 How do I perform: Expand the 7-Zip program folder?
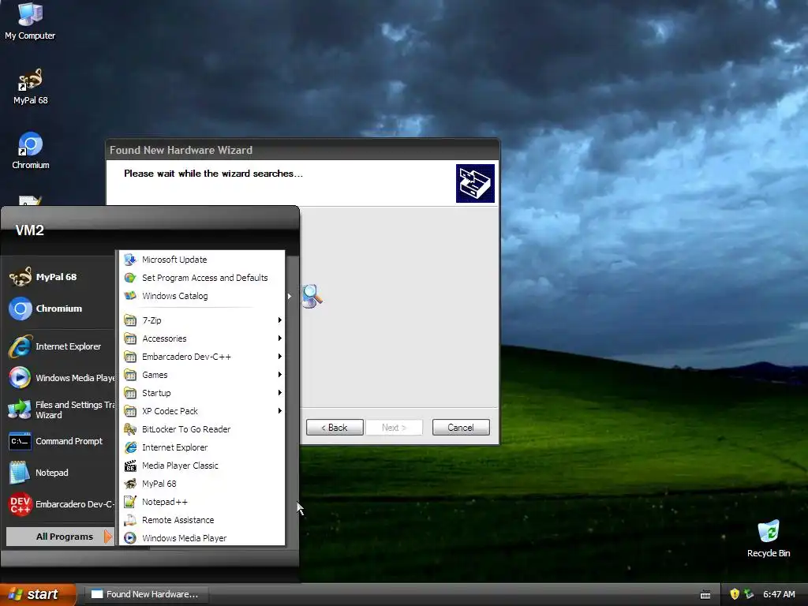click(x=202, y=320)
